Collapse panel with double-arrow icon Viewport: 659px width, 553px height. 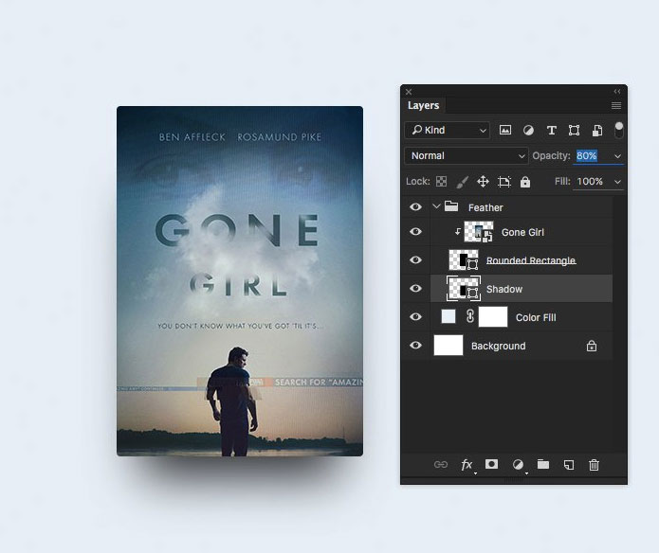(617, 92)
